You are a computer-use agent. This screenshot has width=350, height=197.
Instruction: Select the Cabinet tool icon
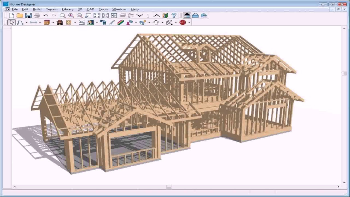coord(47,22)
